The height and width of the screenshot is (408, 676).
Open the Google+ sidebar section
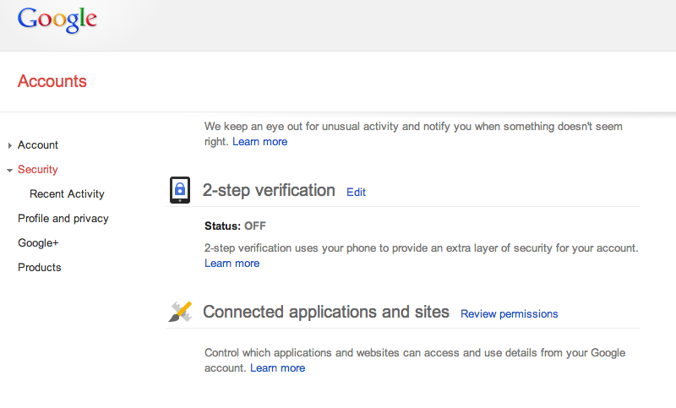38,243
